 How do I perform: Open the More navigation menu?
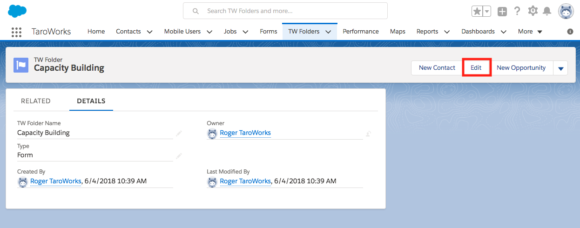[x=530, y=32]
